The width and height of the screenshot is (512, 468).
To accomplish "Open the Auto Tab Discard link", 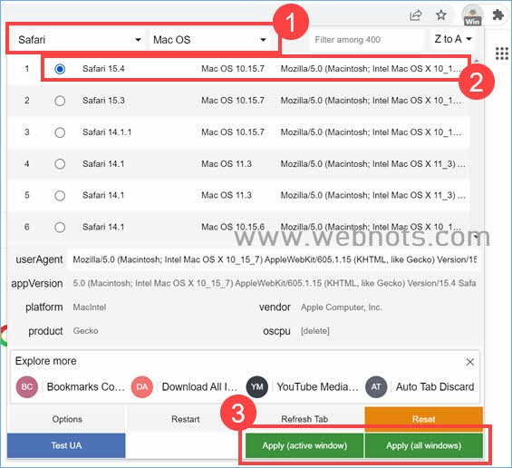I will 435,386.
